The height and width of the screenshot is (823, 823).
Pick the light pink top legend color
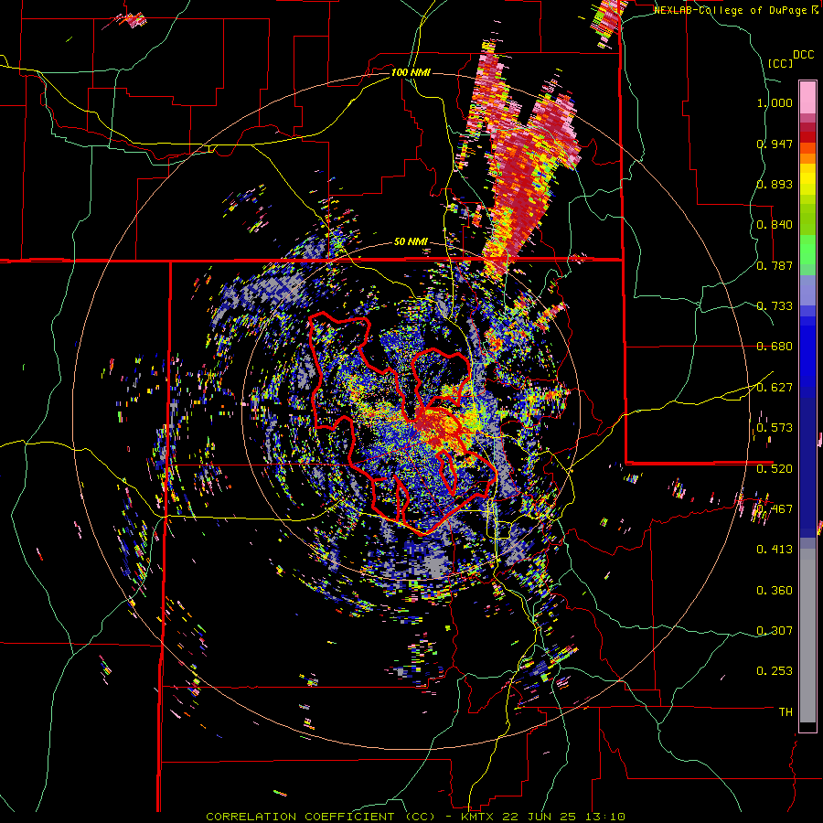click(x=807, y=97)
